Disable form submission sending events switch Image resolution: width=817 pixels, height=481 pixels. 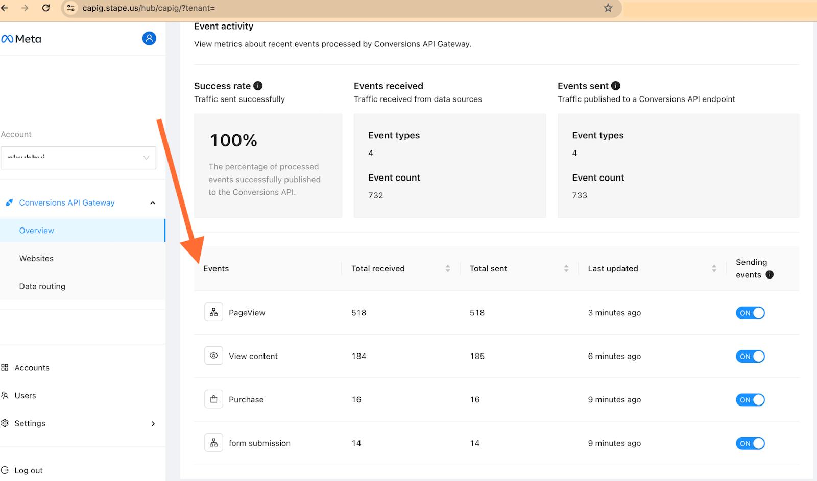750,443
